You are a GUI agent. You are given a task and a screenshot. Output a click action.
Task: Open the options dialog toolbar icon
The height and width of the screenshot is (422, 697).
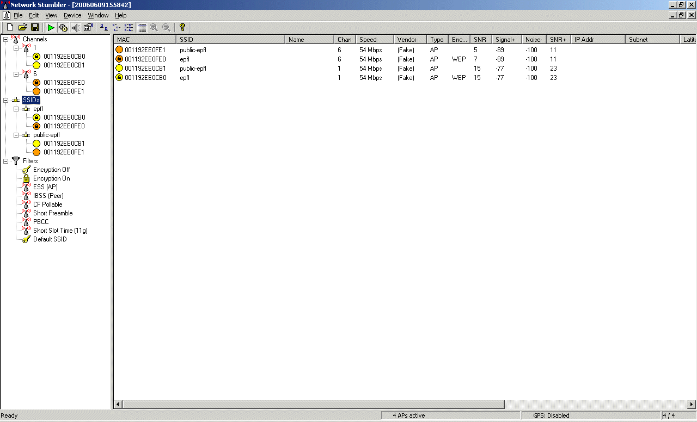(88, 27)
